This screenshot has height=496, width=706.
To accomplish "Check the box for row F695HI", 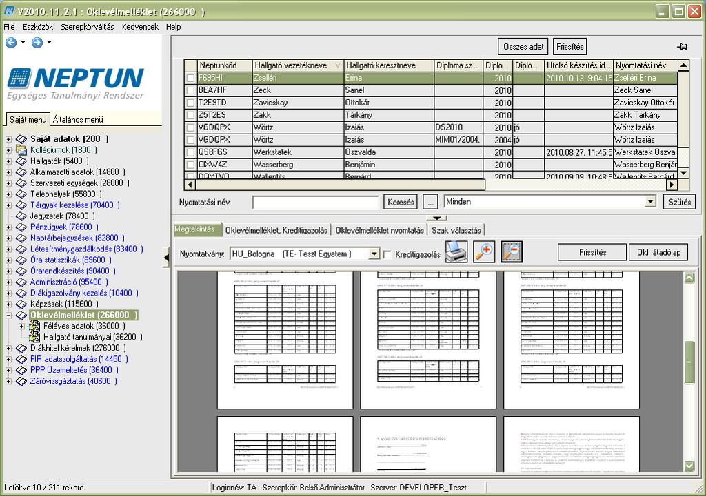I will 191,78.
